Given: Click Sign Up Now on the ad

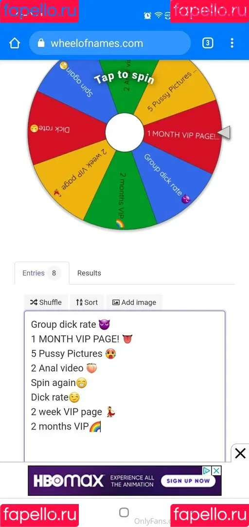Looking at the screenshot, I should click(x=188, y=481).
